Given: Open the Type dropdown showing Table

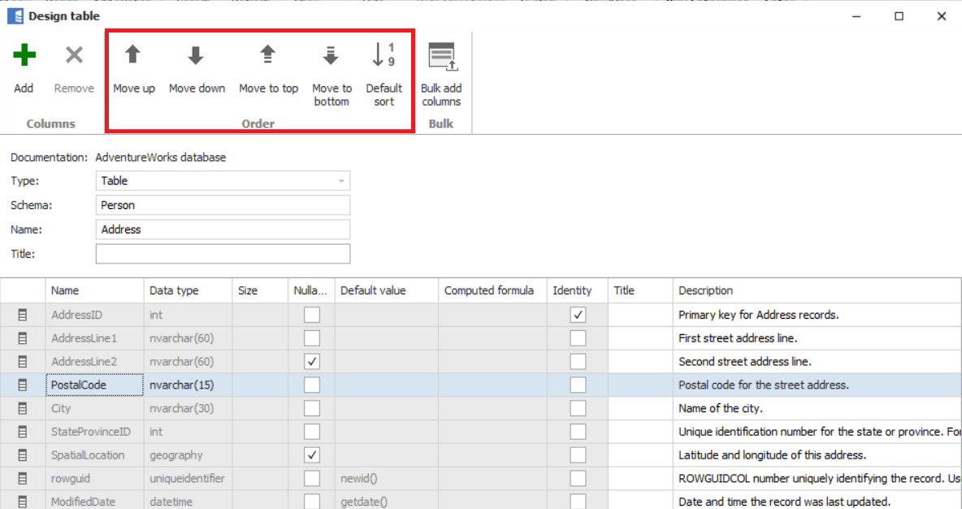Looking at the screenshot, I should [x=222, y=181].
